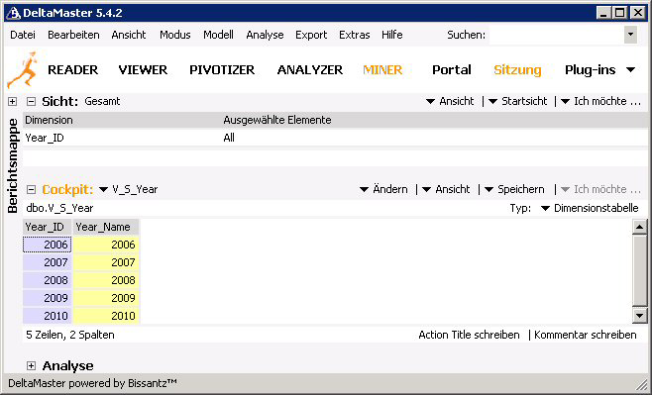Click the DeltaMaster runner logo icon

[x=22, y=69]
